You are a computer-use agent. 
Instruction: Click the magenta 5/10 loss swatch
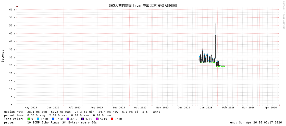click(x=97, y=119)
